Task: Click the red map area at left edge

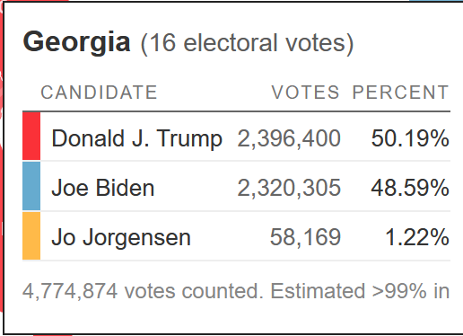Action: (1, 168)
